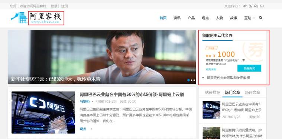Select the third carousel slide dot
The image size is (282, 139).
[194, 80]
